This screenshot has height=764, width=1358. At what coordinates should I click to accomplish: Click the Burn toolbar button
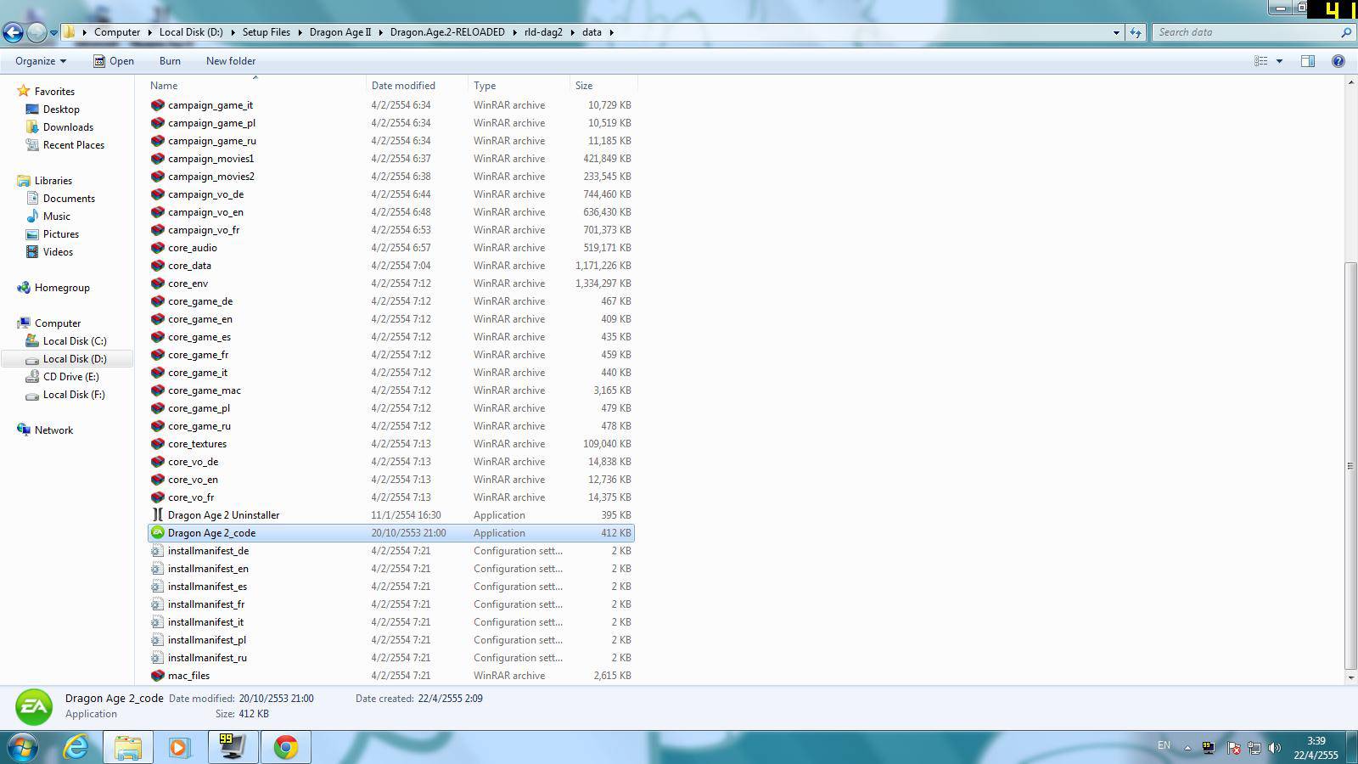pos(170,61)
